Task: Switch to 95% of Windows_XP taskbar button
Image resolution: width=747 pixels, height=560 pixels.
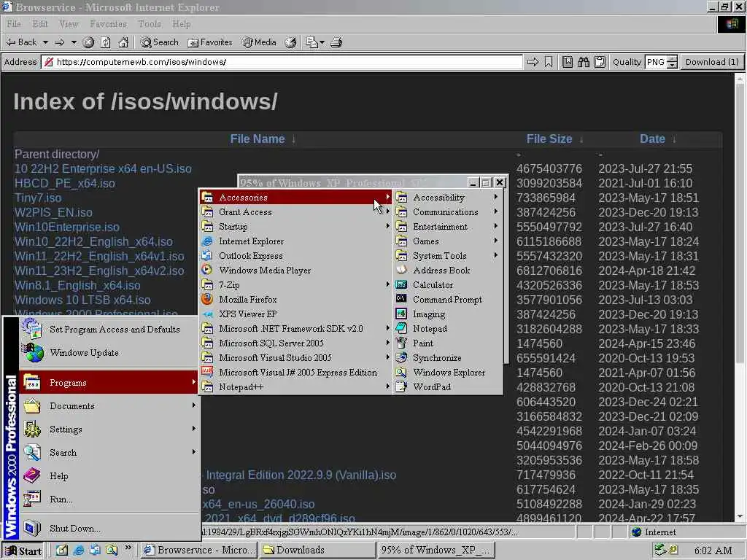Action: pos(436,551)
